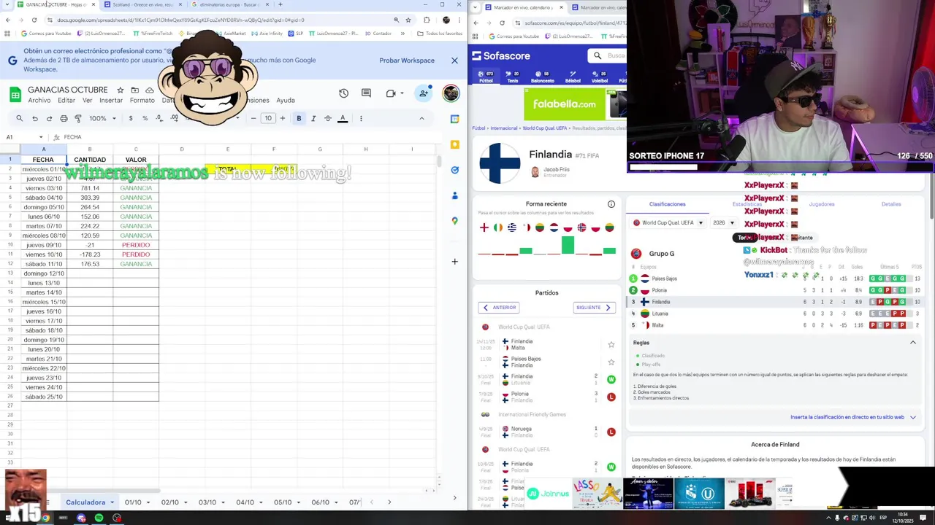This screenshot has height=525, width=935.
Task: Click Inserta la clasificación en directo link
Action: coord(847,417)
